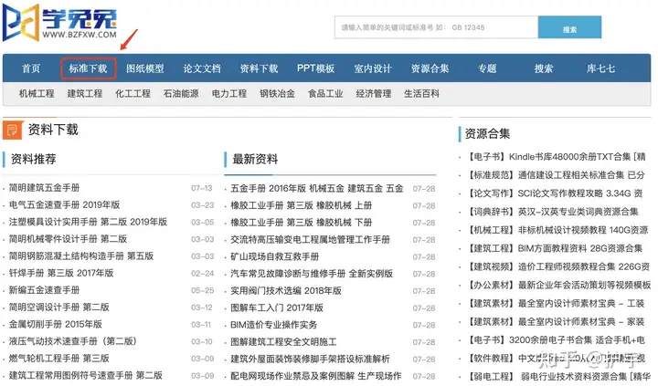The image size is (658, 386).
Task: Open 交流特高压输变电工程属地管理工作手册 link
Action: 310,240
